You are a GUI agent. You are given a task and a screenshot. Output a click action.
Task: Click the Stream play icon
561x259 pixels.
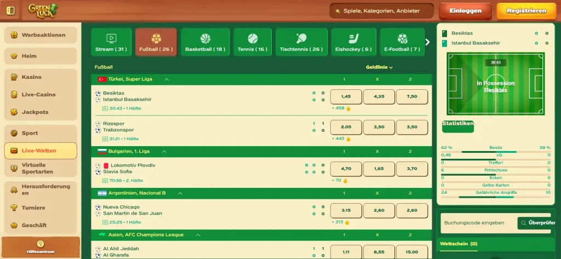coord(111,38)
